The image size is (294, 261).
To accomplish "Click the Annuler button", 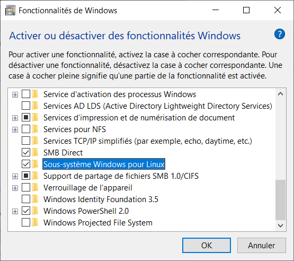I will pyautogui.click(x=262, y=246).
